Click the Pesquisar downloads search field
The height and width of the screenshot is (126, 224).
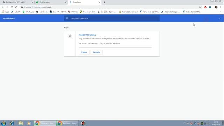[x=112, y=18]
